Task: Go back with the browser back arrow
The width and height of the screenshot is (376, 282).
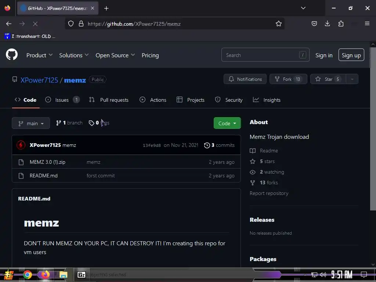Action: [x=9, y=24]
